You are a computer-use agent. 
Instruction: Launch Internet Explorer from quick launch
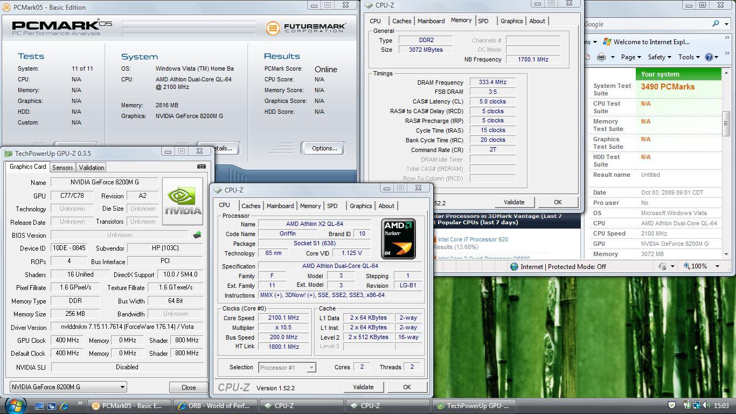[x=64, y=406]
